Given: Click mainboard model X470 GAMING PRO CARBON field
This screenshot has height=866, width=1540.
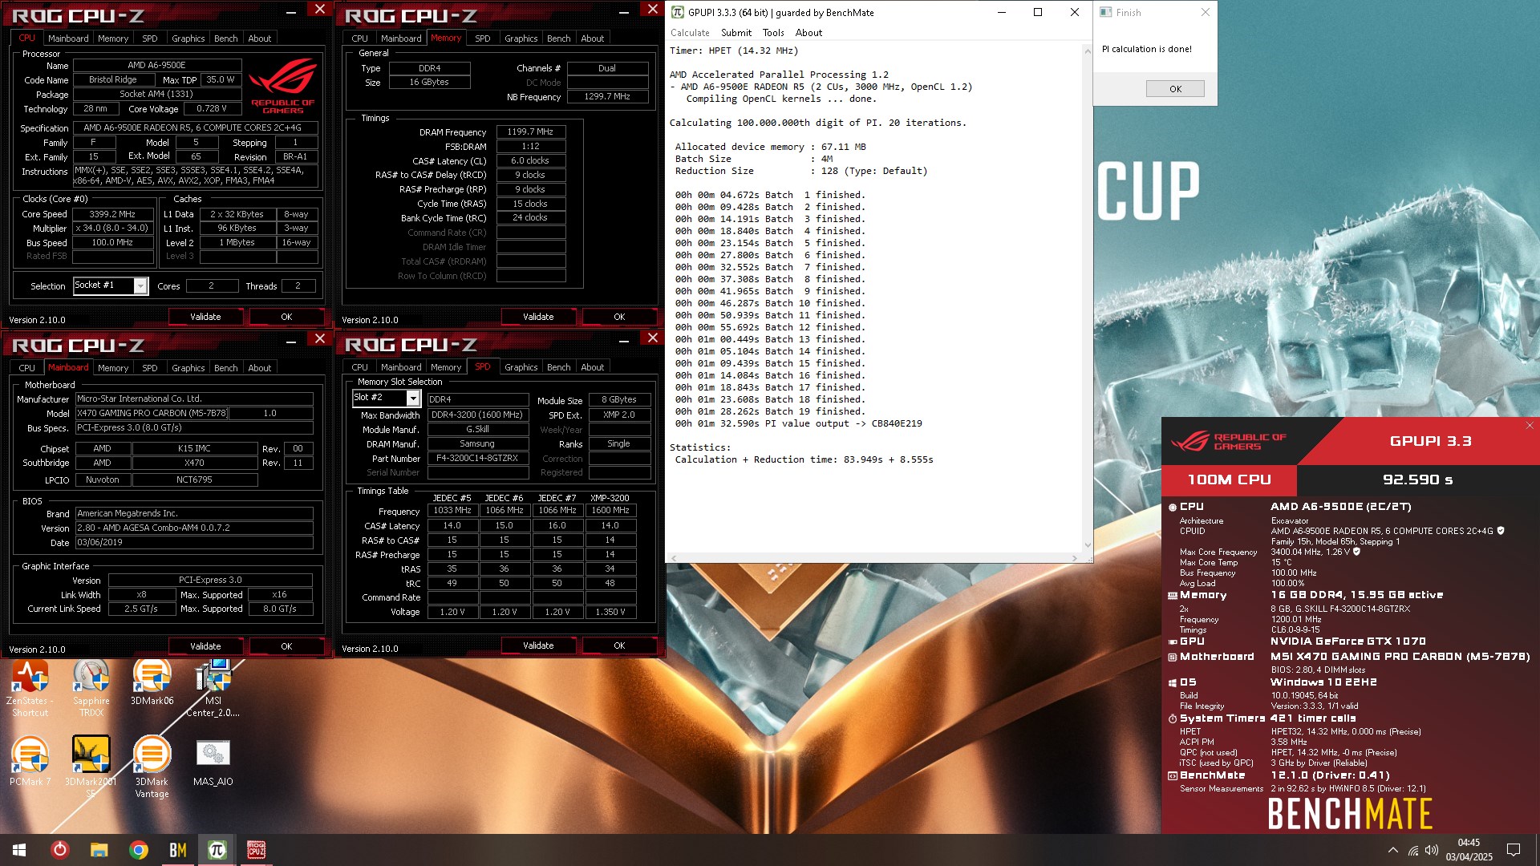Looking at the screenshot, I should (x=152, y=414).
